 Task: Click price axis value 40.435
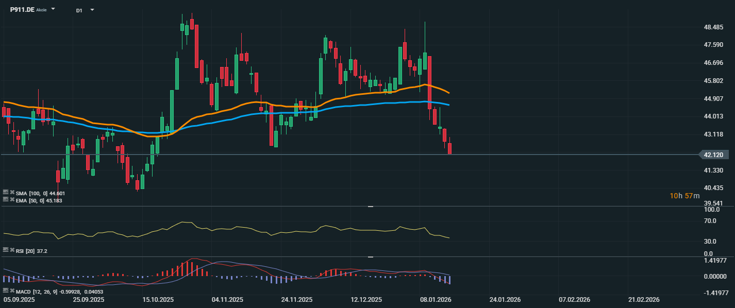tap(713, 188)
